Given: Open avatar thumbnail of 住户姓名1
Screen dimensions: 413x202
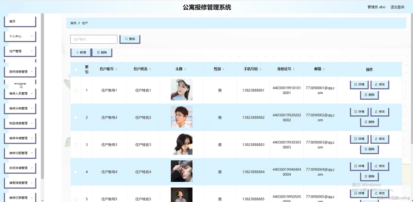Looking at the screenshot, I should (x=181, y=90).
